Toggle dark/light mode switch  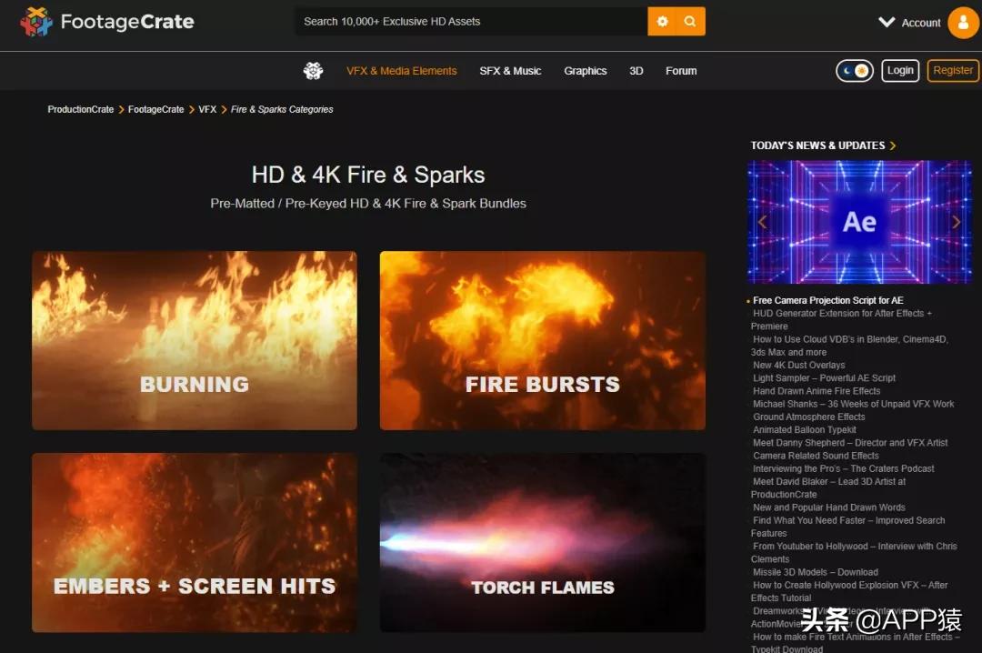pos(854,71)
